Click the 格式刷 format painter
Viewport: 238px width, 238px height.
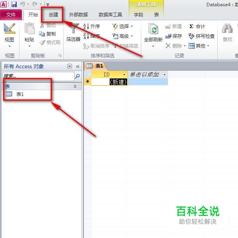pyautogui.click(x=50, y=43)
